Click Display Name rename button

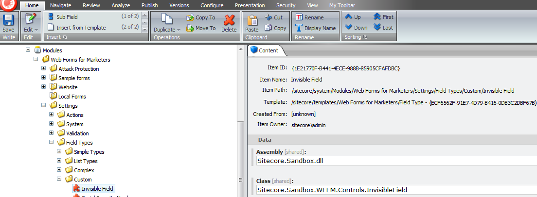[x=316, y=28]
